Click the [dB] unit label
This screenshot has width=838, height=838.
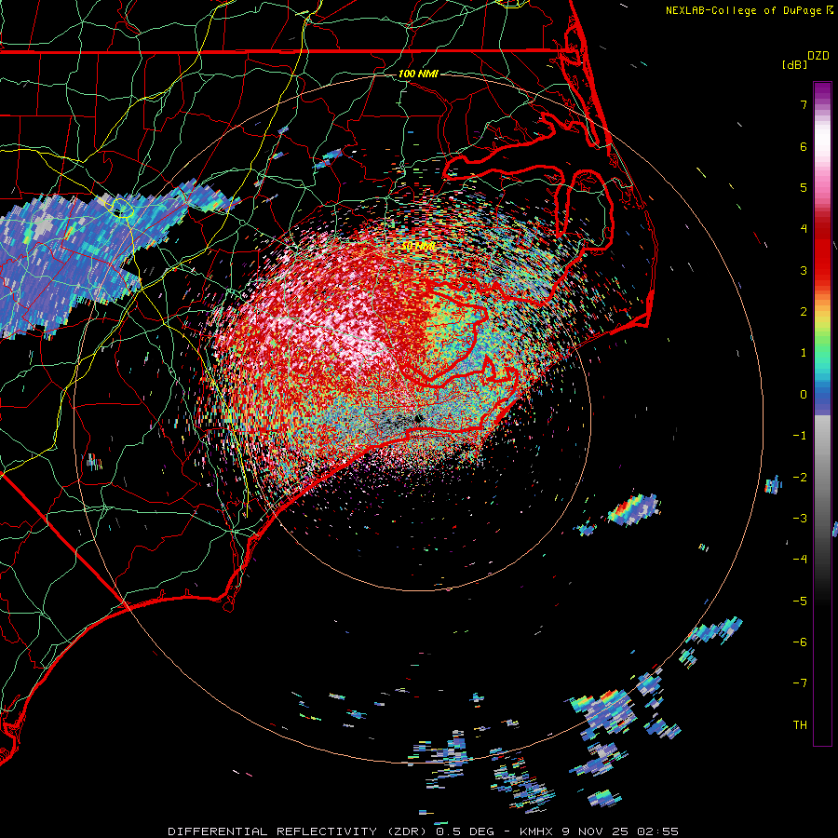click(x=795, y=65)
